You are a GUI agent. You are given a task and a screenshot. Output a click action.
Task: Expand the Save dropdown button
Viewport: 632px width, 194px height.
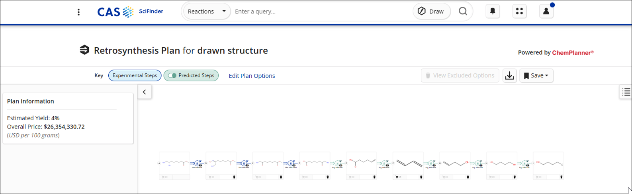click(536, 75)
